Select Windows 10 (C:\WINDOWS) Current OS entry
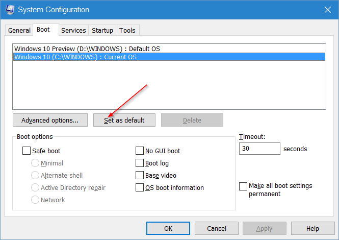Image resolution: width=339 pixels, height=240 pixels. coord(169,57)
